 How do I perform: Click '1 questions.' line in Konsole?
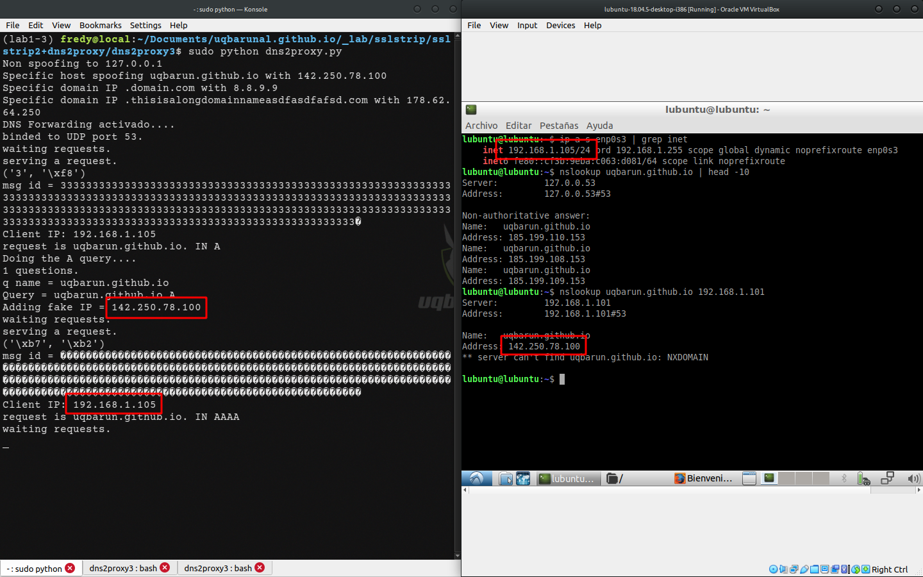(40, 271)
